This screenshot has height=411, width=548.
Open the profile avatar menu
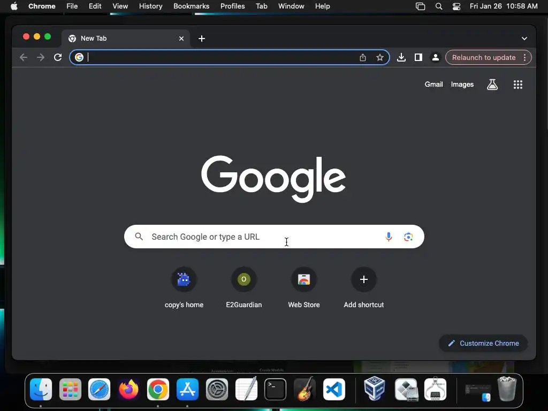[x=436, y=57]
